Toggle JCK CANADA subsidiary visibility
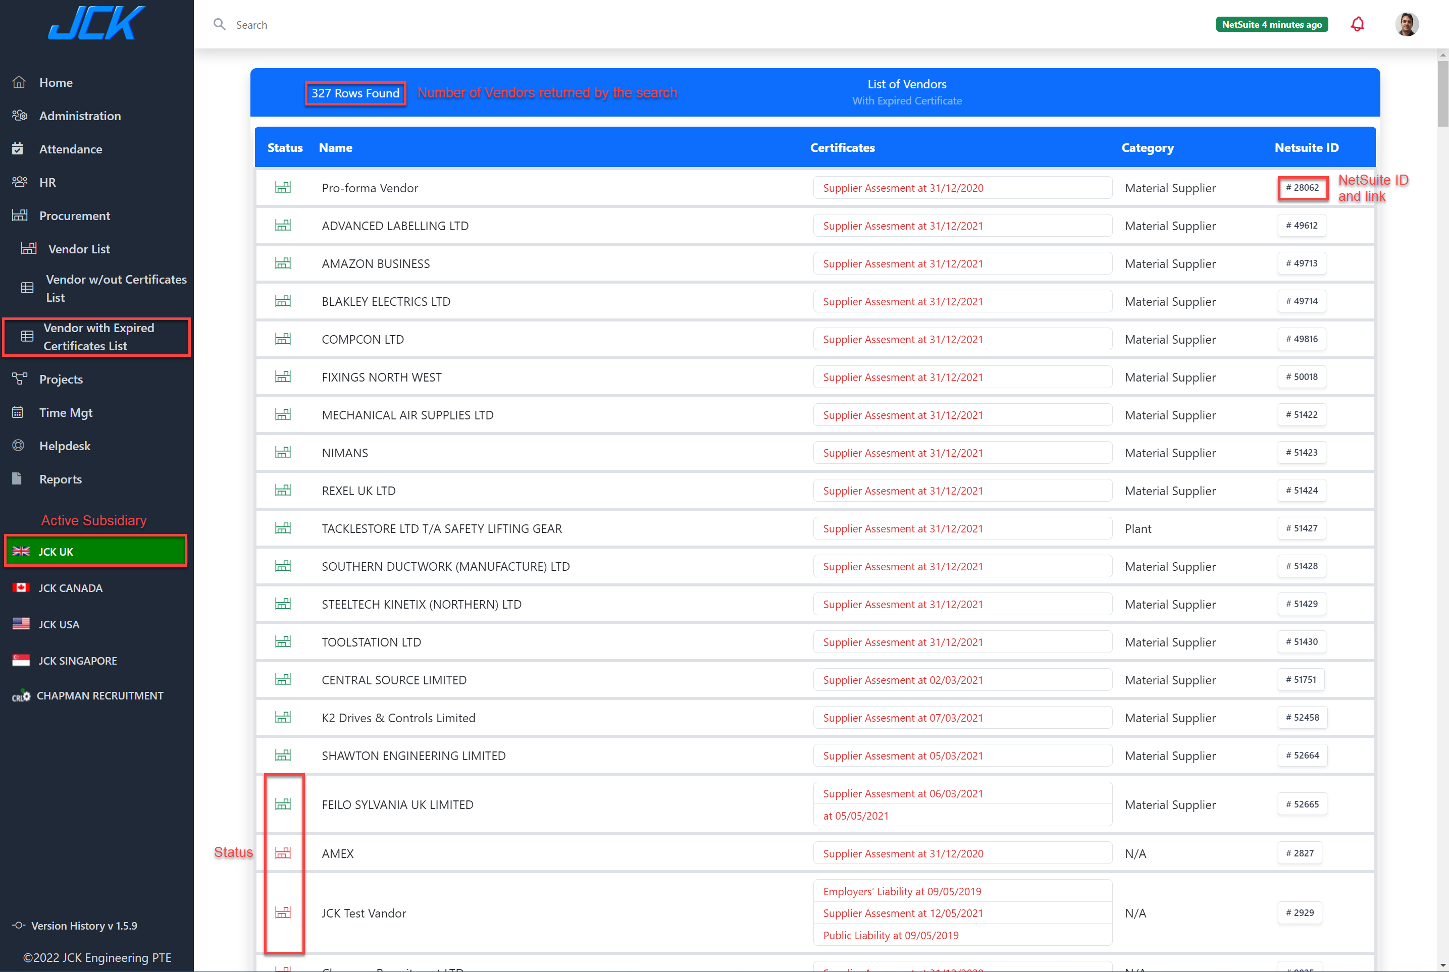The width and height of the screenshot is (1449, 972). click(70, 587)
